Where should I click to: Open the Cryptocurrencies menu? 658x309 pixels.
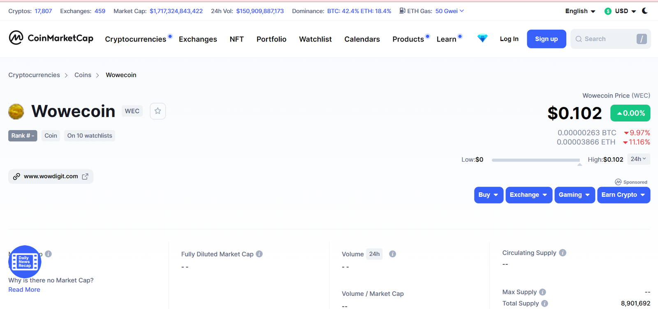coord(135,39)
